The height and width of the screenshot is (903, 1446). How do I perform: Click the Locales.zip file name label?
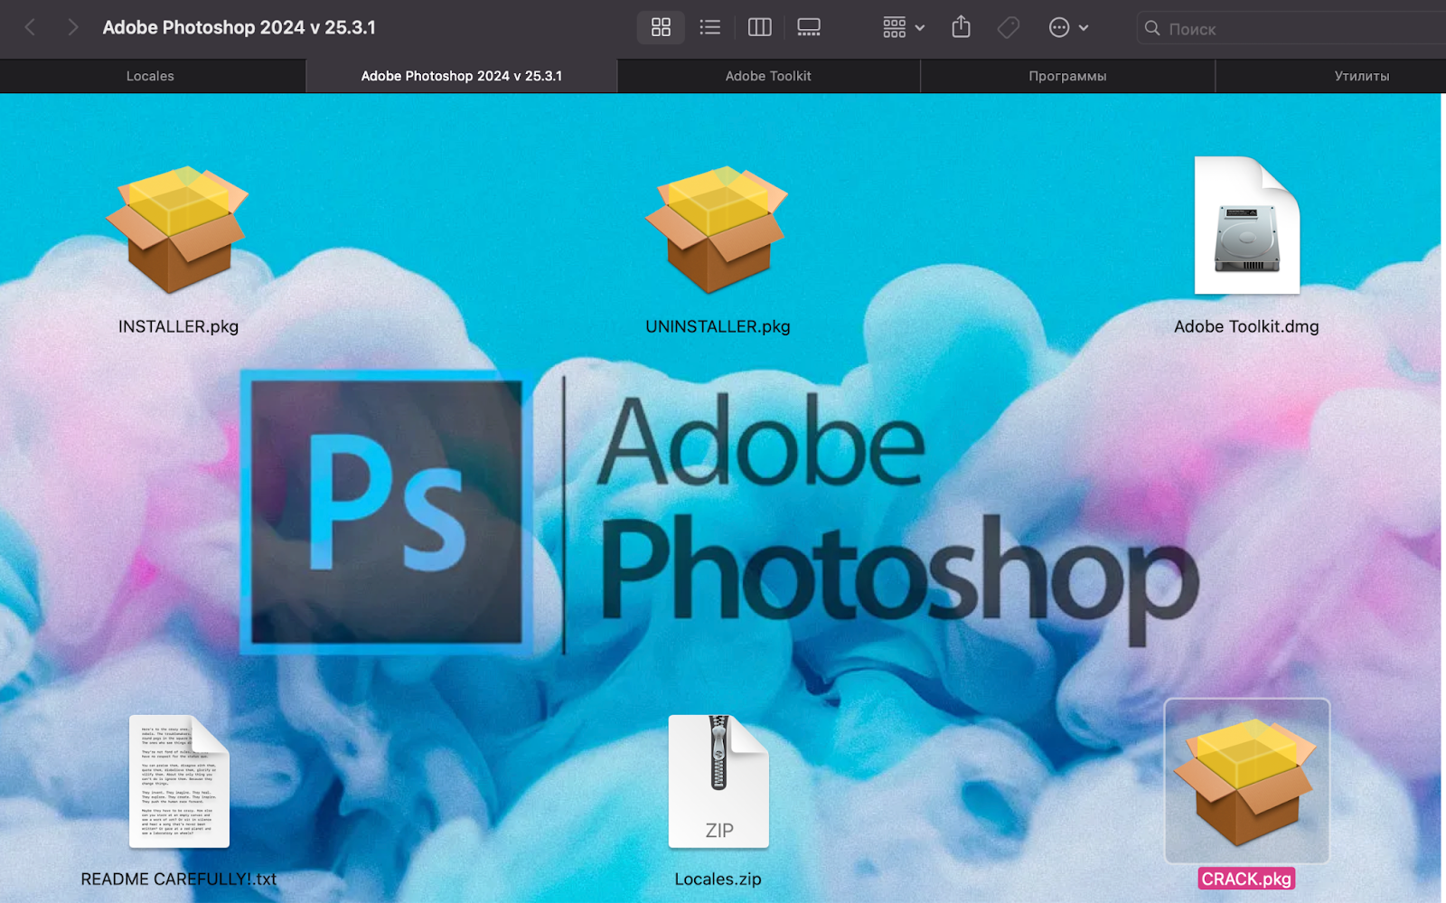point(718,879)
